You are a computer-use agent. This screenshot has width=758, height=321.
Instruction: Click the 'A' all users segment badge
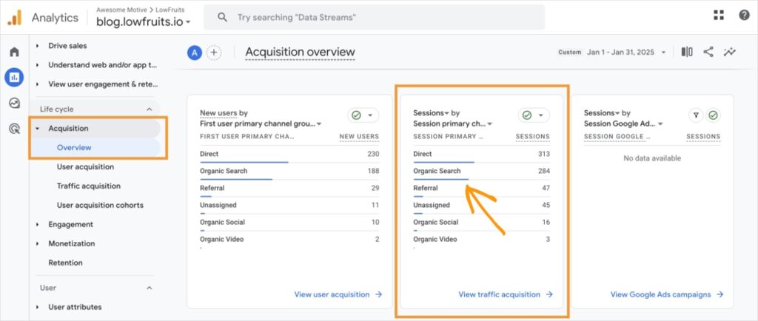coord(195,53)
